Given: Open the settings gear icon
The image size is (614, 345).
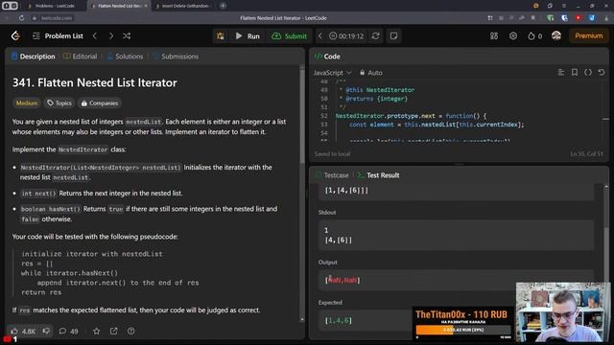Looking at the screenshot, I should [x=513, y=36].
